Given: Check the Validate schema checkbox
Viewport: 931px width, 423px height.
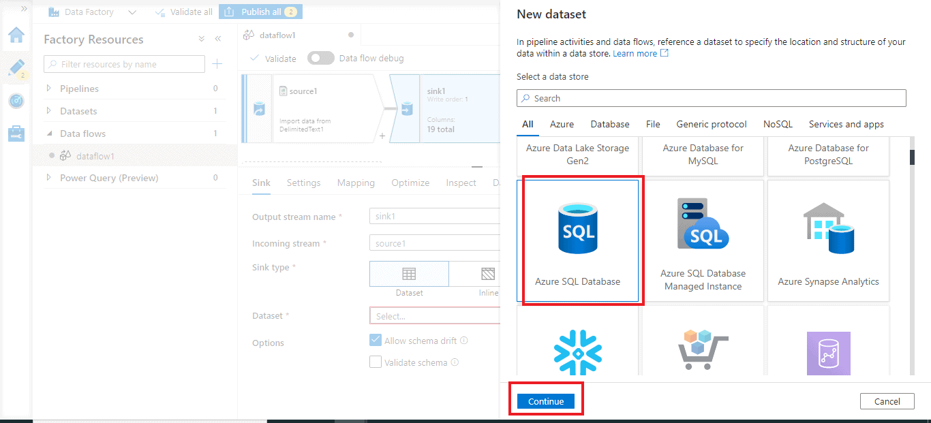Looking at the screenshot, I should 376,362.
